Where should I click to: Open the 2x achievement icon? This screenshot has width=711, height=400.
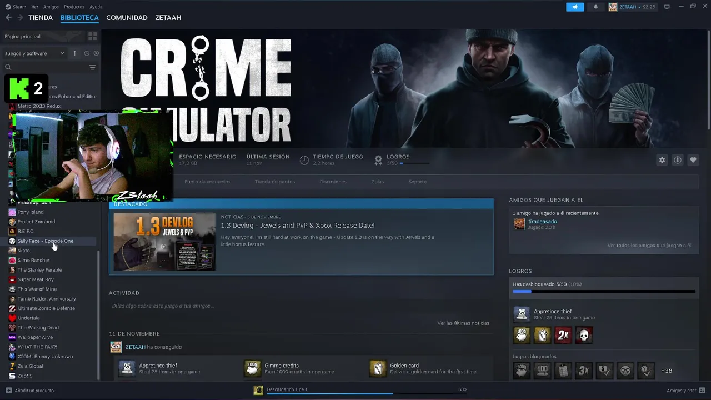[563, 335]
